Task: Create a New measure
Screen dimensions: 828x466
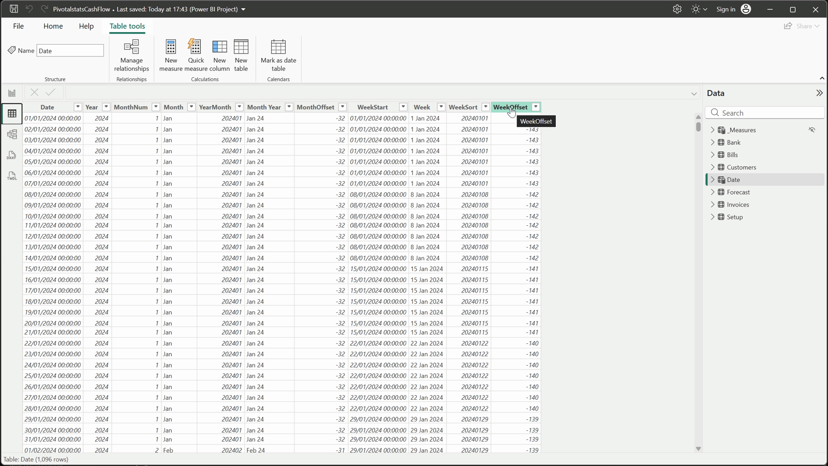Action: coord(171,55)
